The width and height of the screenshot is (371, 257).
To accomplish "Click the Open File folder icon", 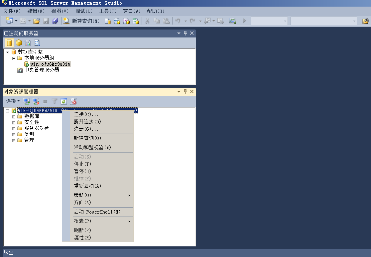I will click(37, 21).
